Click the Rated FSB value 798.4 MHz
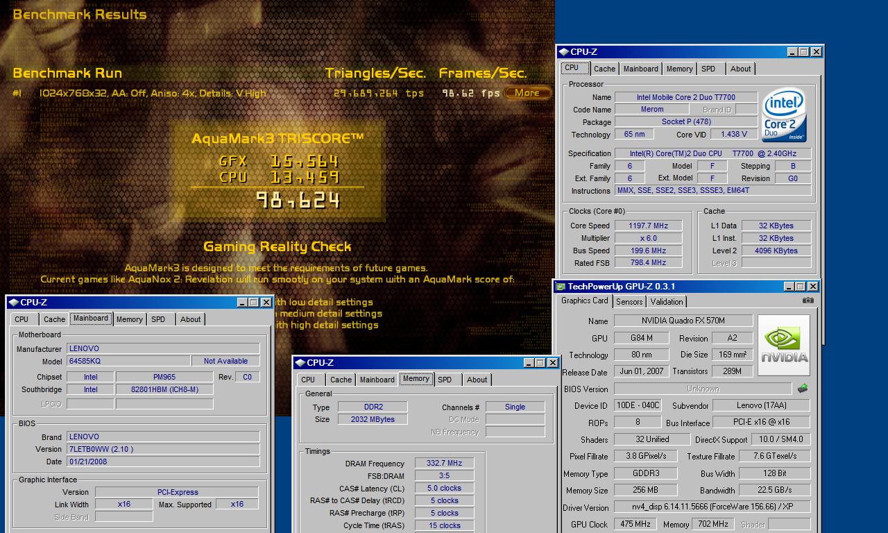This screenshot has height=533, width=888. coord(647,263)
